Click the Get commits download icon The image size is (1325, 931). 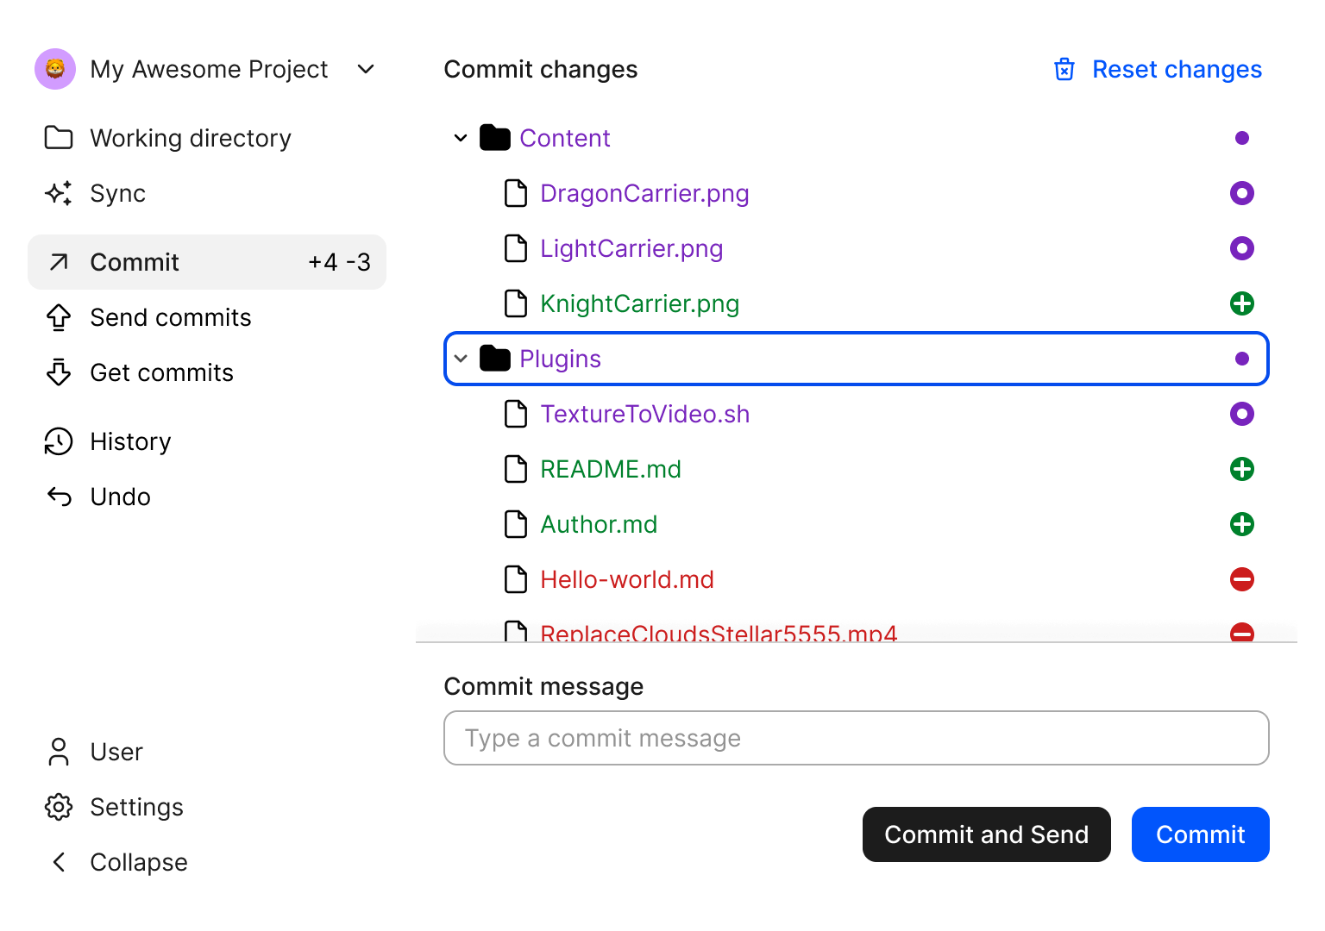click(59, 372)
